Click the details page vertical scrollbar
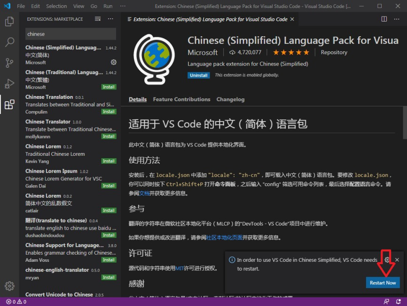The width and height of the screenshot is (407, 306). coord(405,122)
